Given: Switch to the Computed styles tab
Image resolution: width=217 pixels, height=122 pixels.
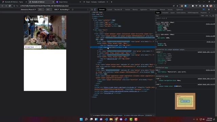Looking at the screenshot, I should click(165, 13).
